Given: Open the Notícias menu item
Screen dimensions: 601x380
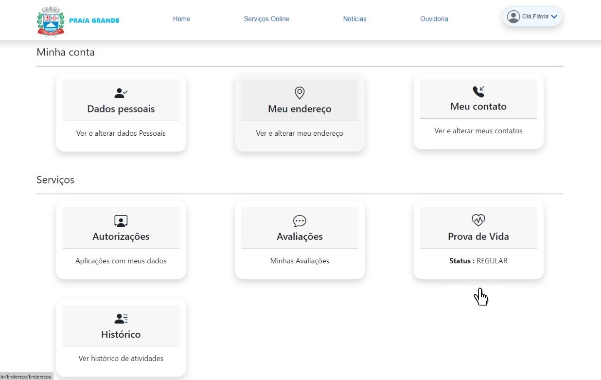Looking at the screenshot, I should point(354,19).
